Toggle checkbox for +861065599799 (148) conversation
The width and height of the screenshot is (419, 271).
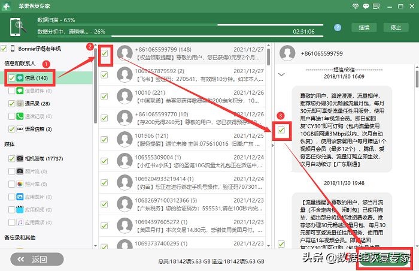105,53
